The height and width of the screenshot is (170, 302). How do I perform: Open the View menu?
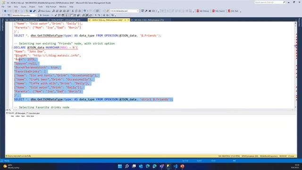coord(16,7)
